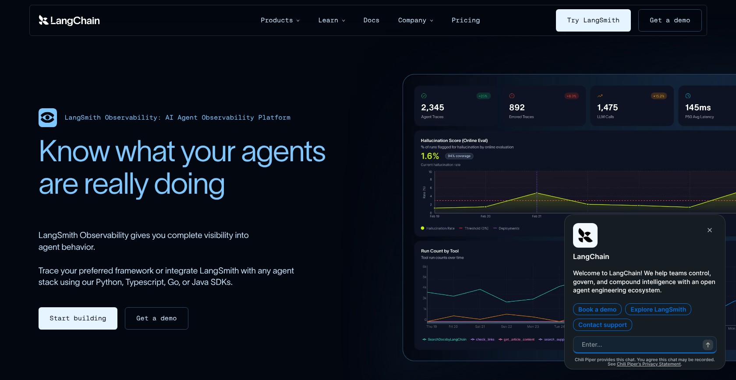
Task: Click the LangChain avatar in chat widget
Action: [585, 235]
